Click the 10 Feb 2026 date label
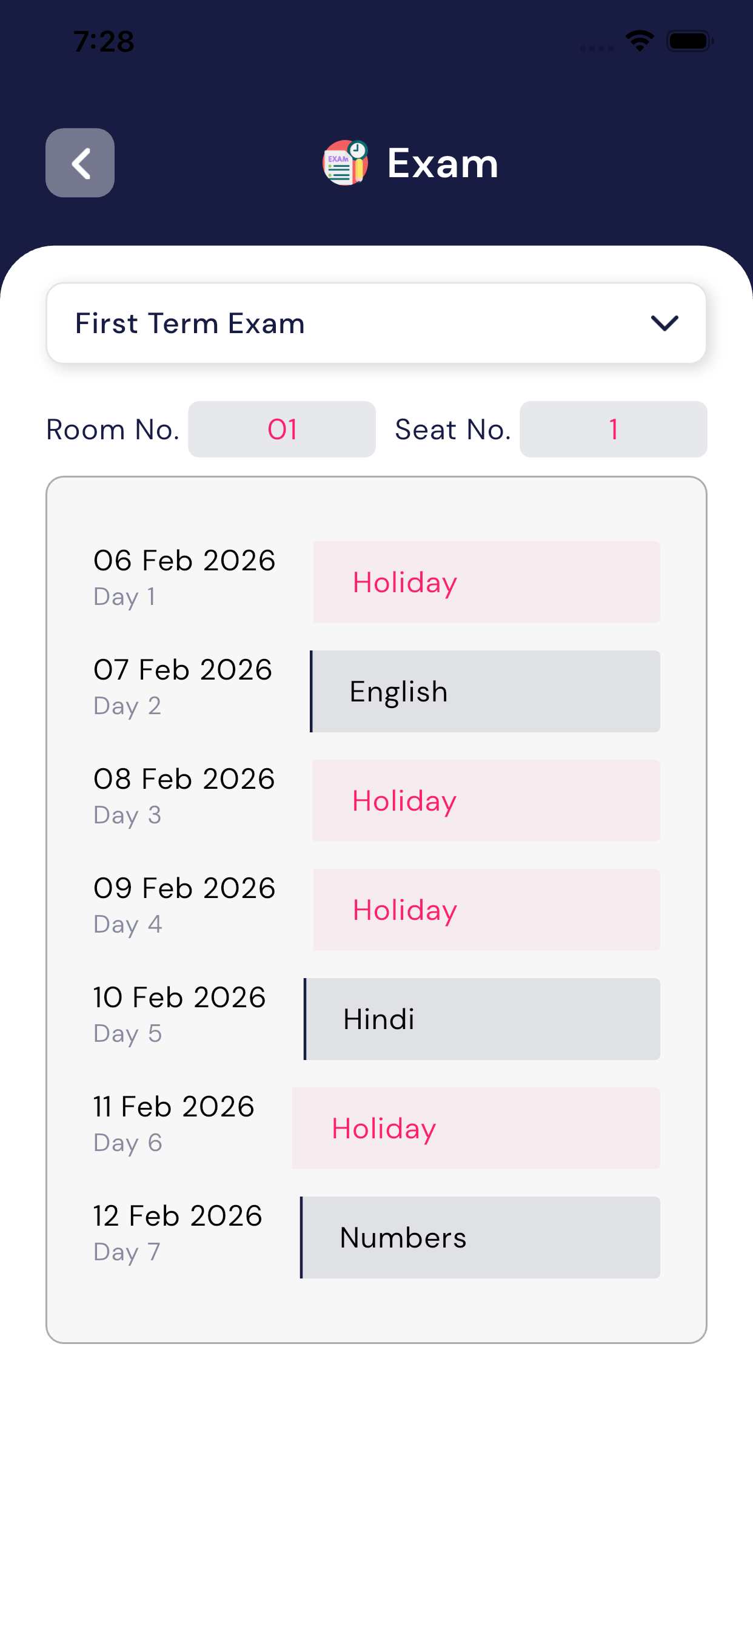The width and height of the screenshot is (753, 1631). 179,997
